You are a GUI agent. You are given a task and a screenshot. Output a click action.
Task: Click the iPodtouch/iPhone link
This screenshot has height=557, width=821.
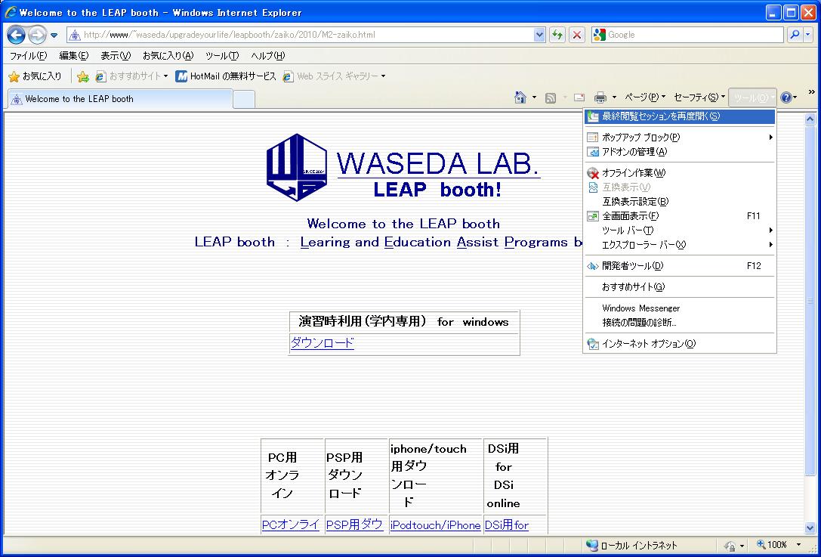pos(436,525)
